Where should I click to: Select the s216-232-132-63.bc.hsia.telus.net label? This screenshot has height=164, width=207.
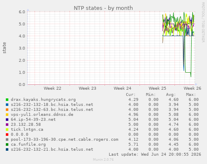point(52,110)
